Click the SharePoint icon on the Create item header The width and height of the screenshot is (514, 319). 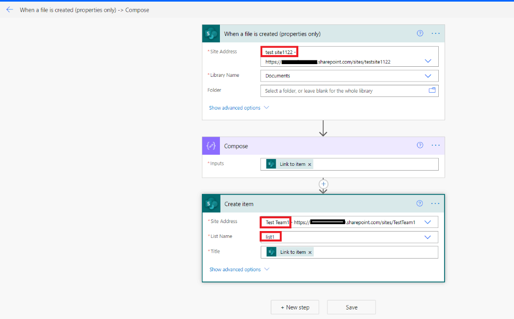point(211,203)
